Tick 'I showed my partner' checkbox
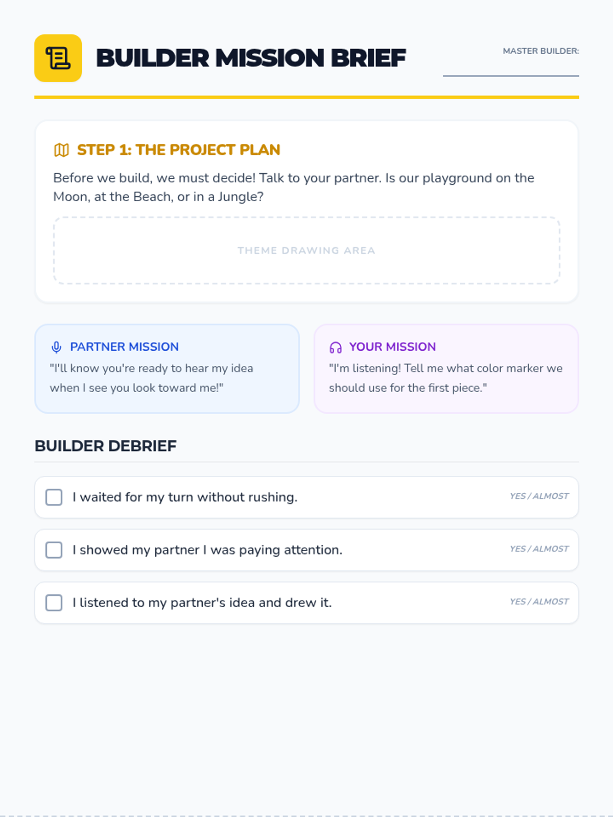Image resolution: width=613 pixels, height=817 pixels. 54,550
